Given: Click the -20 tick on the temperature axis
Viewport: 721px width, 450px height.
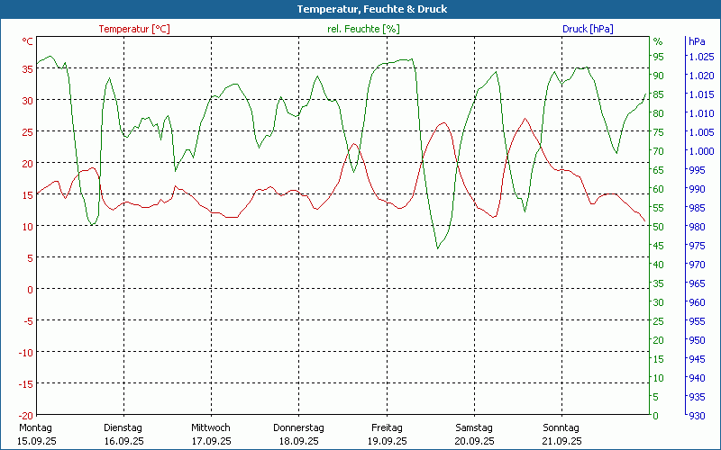Looking at the screenshot, I should point(26,415).
